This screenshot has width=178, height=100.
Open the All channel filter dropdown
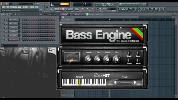click(9, 45)
